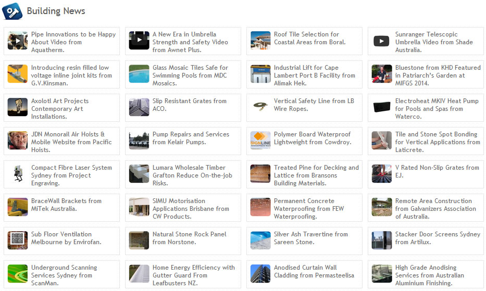Click the KHD Bluestone garden thumbnail
The height and width of the screenshot is (291, 486).
pos(381,74)
